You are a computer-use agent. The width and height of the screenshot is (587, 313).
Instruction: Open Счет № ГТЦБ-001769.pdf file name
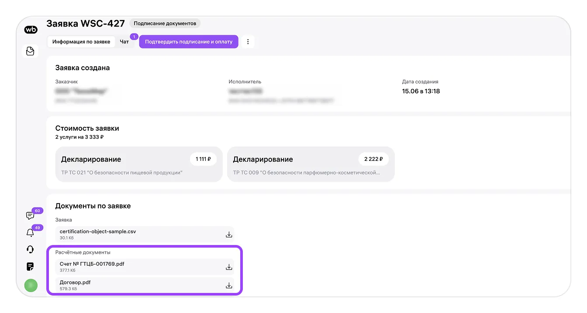[x=92, y=264]
